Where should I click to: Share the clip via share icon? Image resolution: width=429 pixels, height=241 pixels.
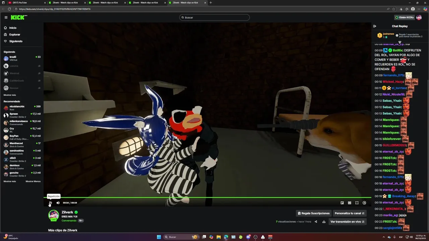pyautogui.click(x=316, y=222)
